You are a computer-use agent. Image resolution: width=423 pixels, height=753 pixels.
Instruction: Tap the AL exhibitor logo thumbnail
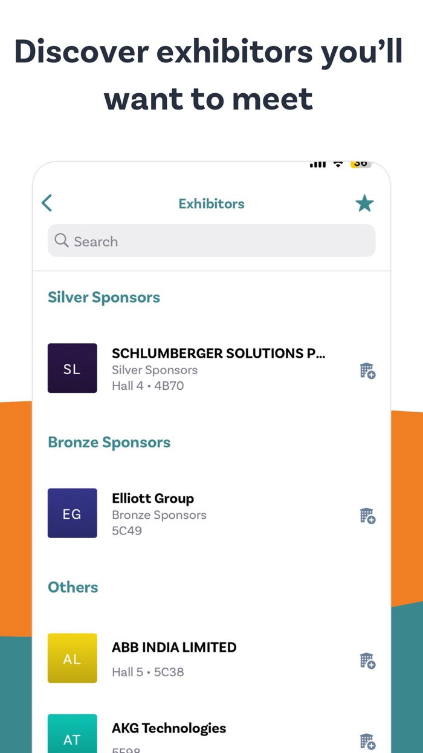tap(72, 659)
